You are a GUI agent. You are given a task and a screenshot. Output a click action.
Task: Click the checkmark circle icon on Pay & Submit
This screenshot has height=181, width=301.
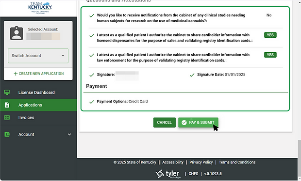coord(184,122)
